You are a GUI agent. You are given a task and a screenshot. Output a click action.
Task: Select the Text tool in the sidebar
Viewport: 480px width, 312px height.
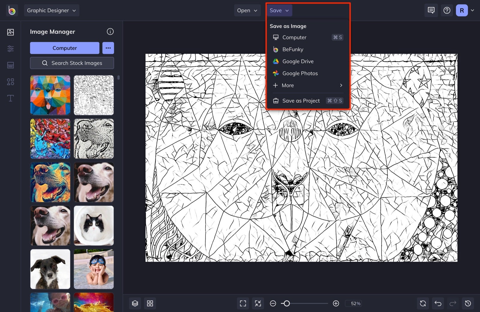click(10, 98)
